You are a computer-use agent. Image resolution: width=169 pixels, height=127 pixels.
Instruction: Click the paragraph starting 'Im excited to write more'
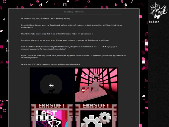(72, 26)
